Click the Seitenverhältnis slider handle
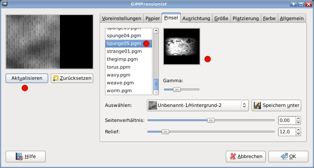314x168 pixels. 211,120
